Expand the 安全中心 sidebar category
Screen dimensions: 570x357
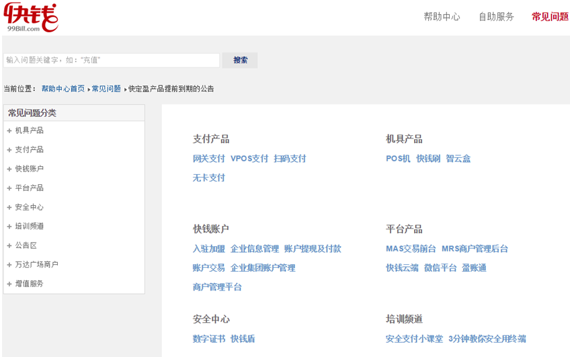tap(30, 207)
